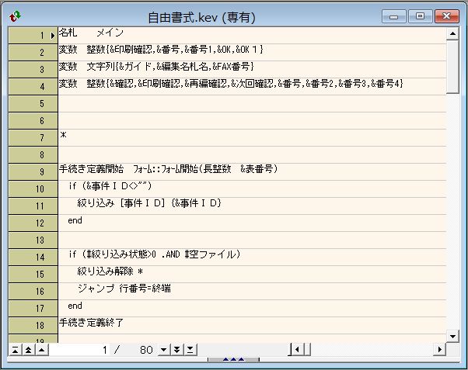Select row header number 9

tap(33, 171)
